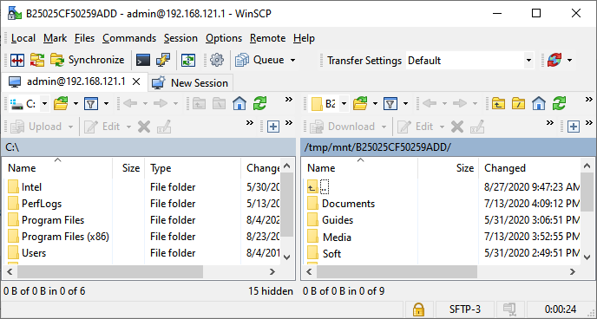Select the Users folder

[27, 253]
